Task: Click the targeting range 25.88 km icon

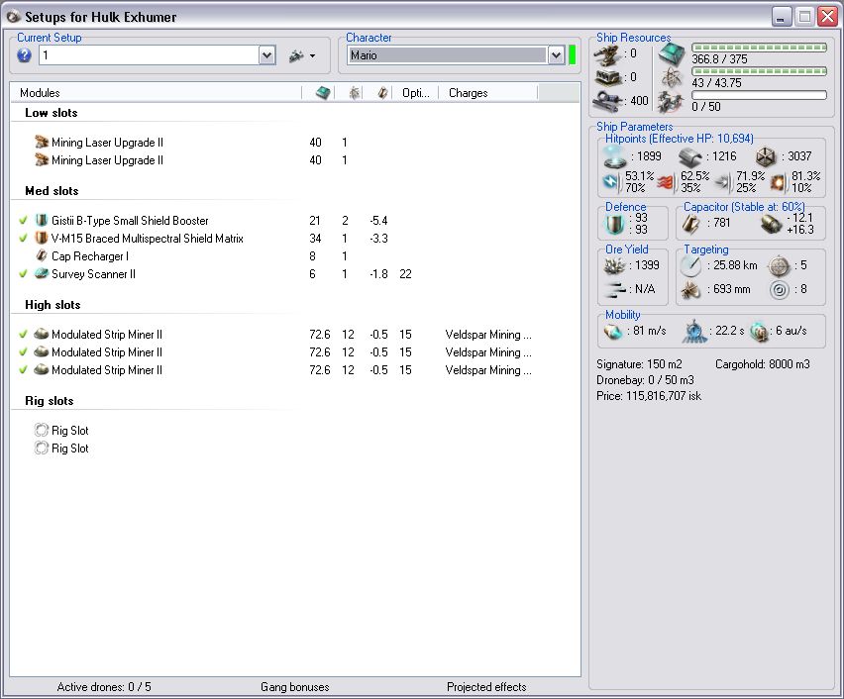Action: [x=690, y=265]
